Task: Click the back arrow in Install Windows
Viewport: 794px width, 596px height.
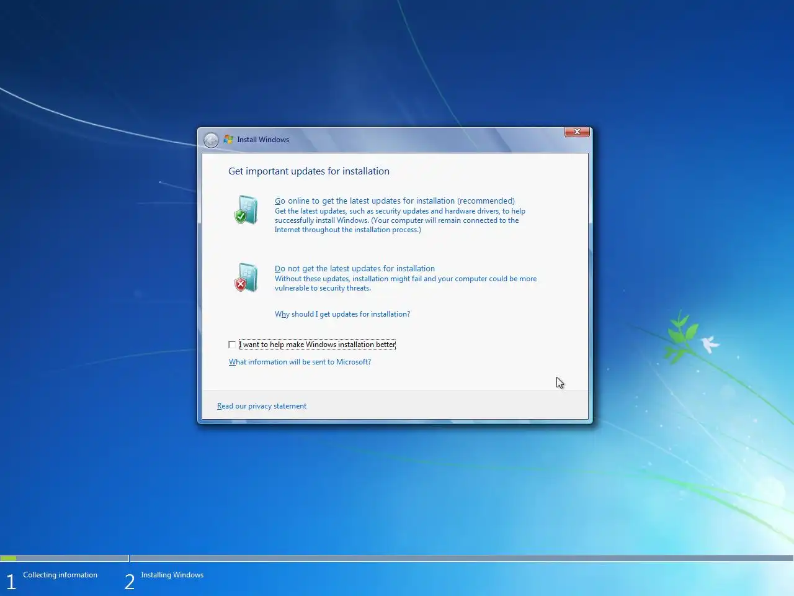Action: tap(211, 140)
